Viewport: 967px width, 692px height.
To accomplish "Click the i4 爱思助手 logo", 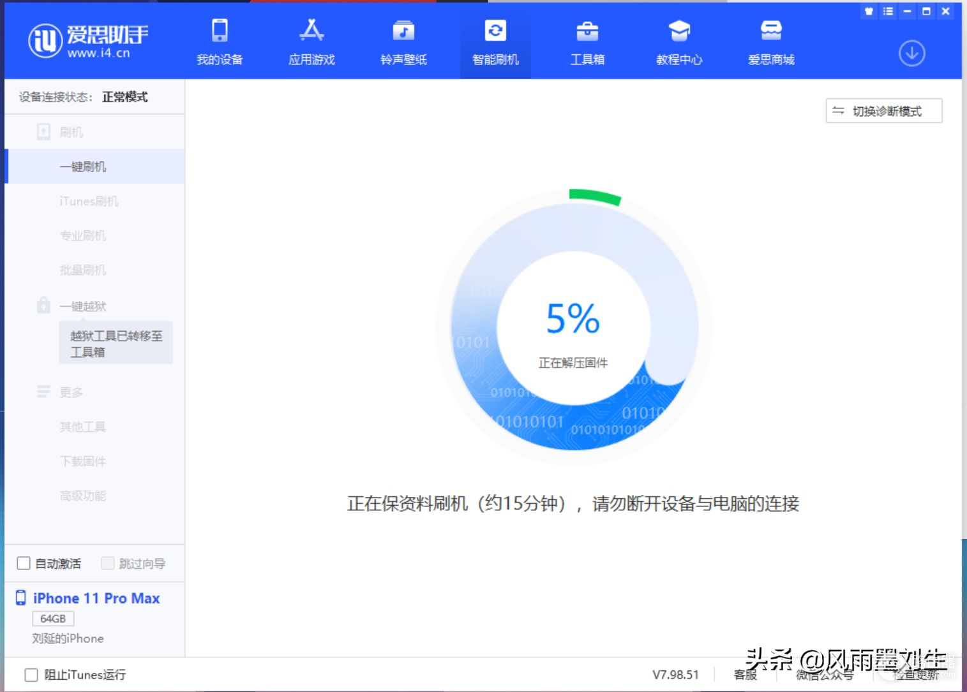I will pos(88,41).
